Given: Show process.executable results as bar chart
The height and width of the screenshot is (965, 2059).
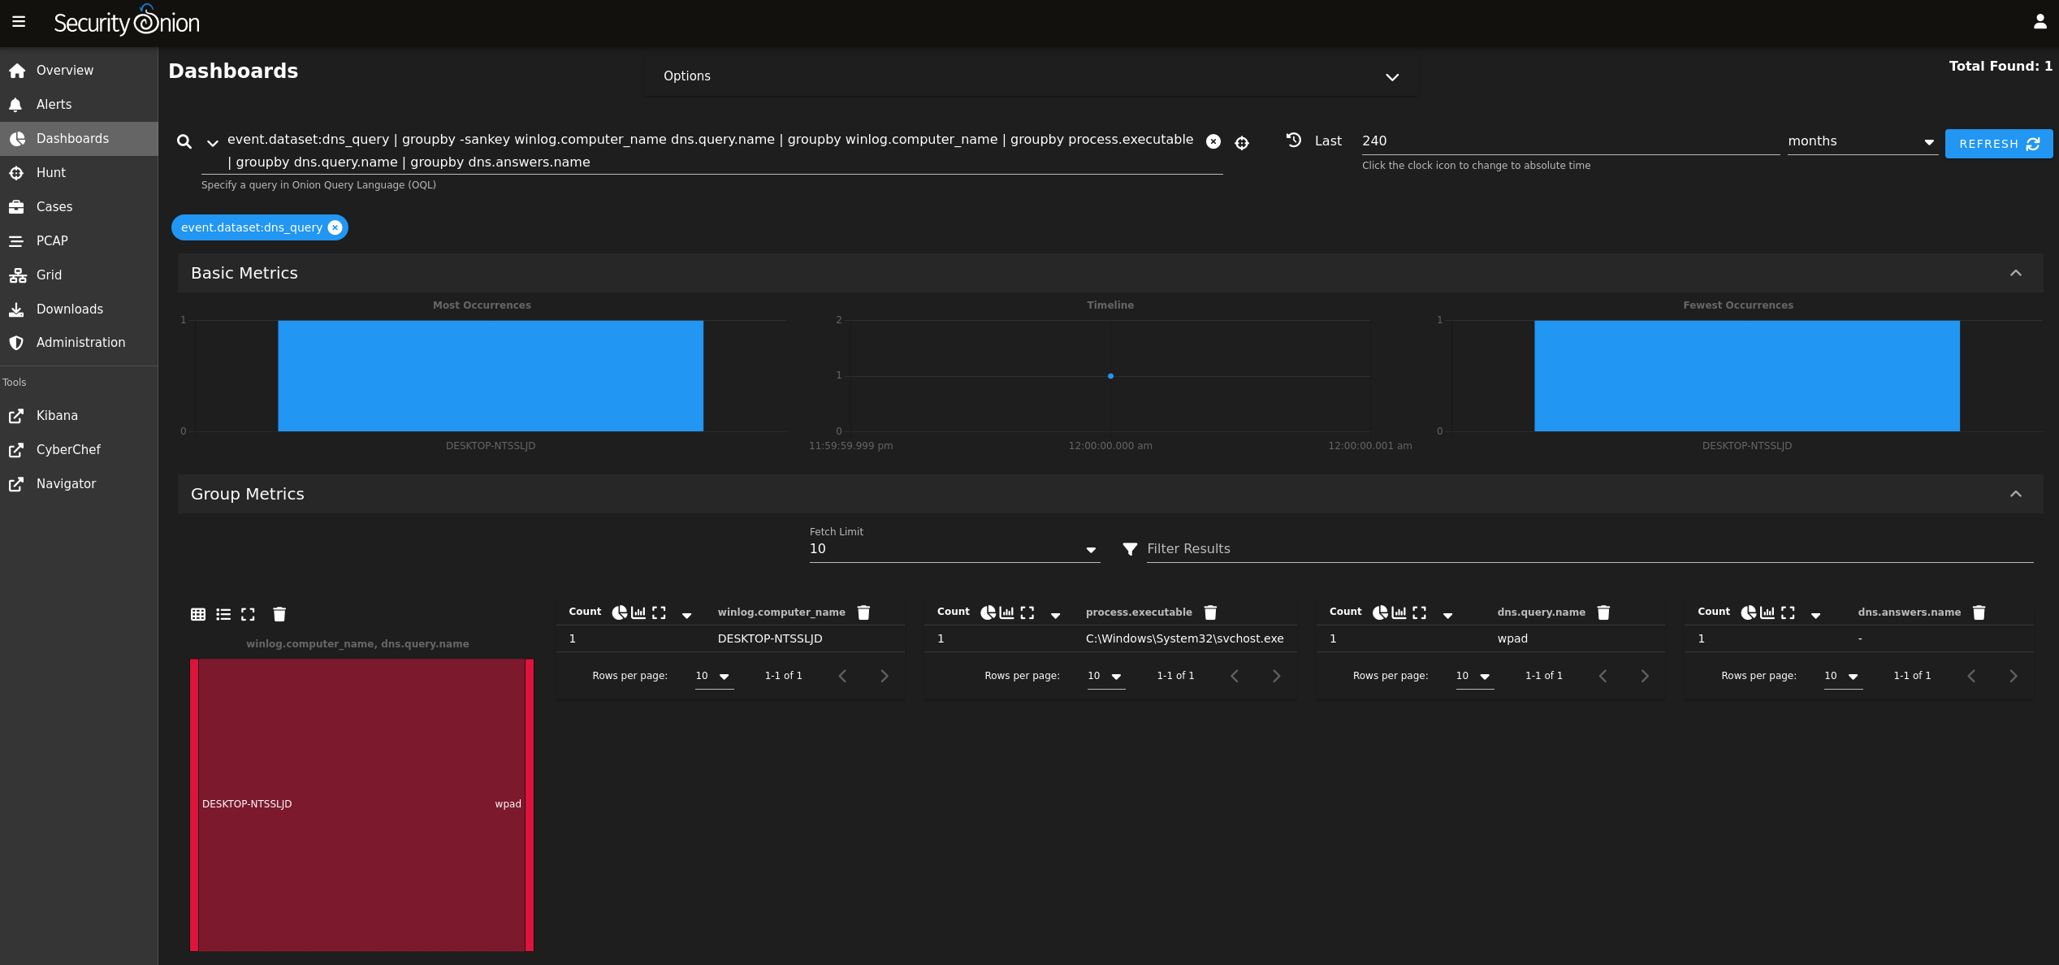Looking at the screenshot, I should [x=1007, y=612].
